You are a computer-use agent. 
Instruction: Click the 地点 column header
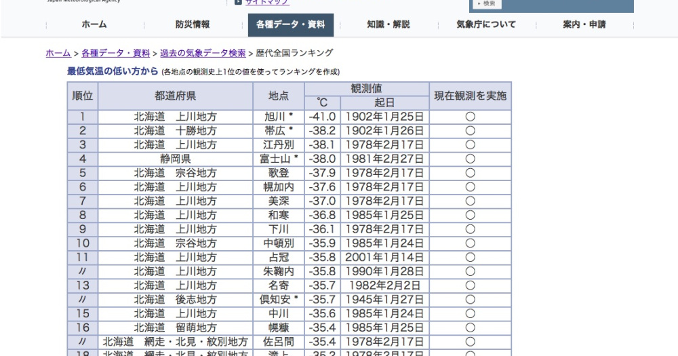(x=279, y=96)
